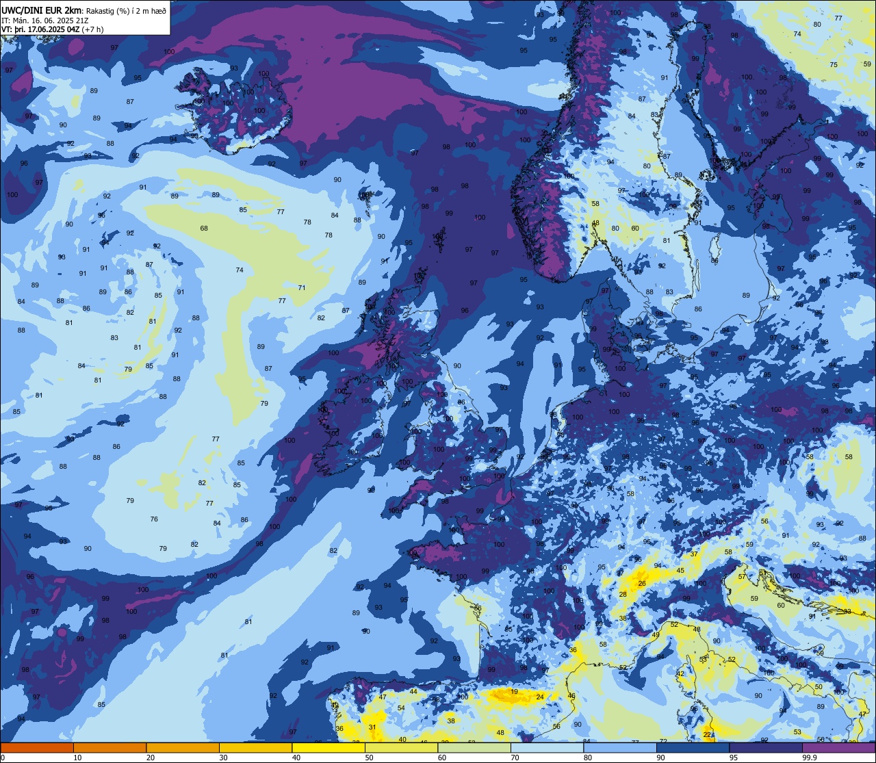876x763 pixels.
Task: Pick the light green 60–70 legend swatch
Action: coord(474,747)
